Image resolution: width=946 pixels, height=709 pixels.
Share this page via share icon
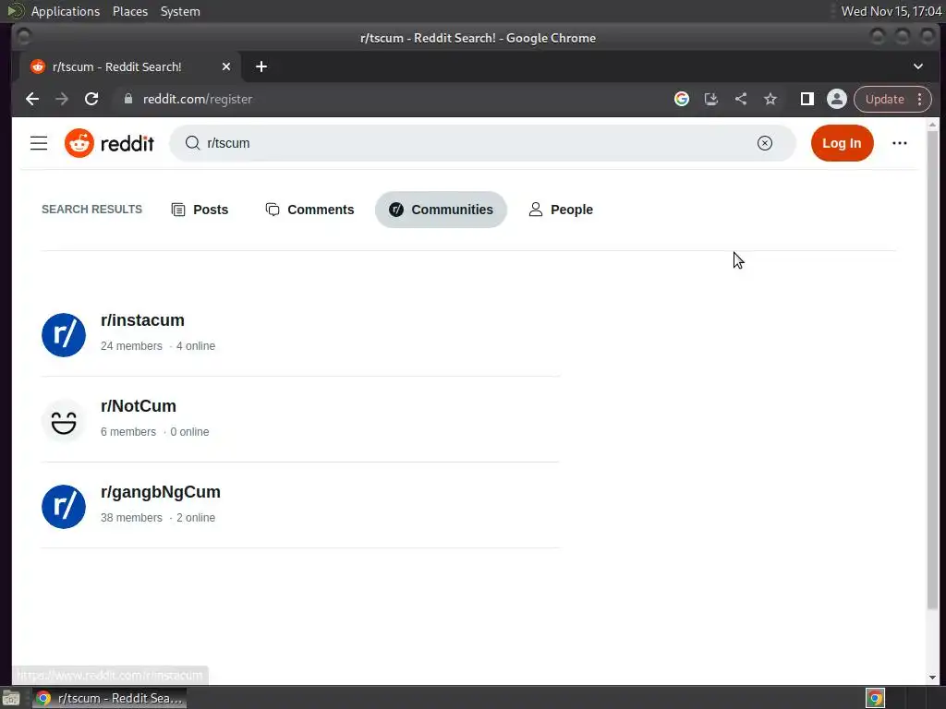(740, 99)
